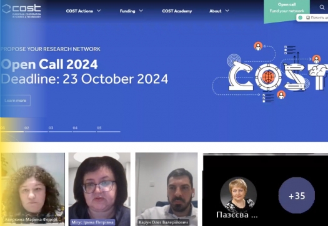Select Аверкина Марина video tile
Image resolution: width=328 pixels, height=226 pixels.
[32, 189]
